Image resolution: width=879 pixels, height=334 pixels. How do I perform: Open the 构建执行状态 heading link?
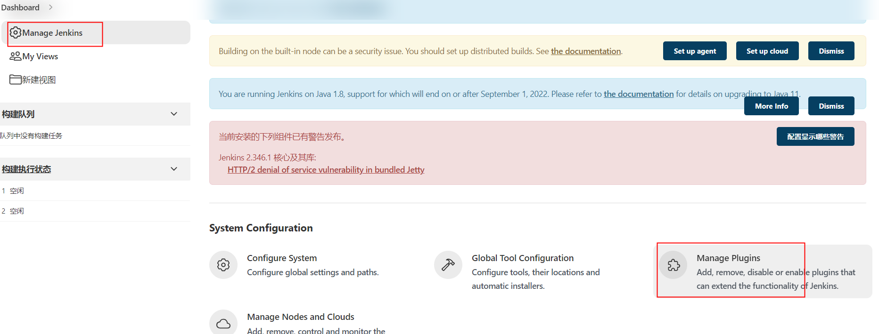(26, 169)
